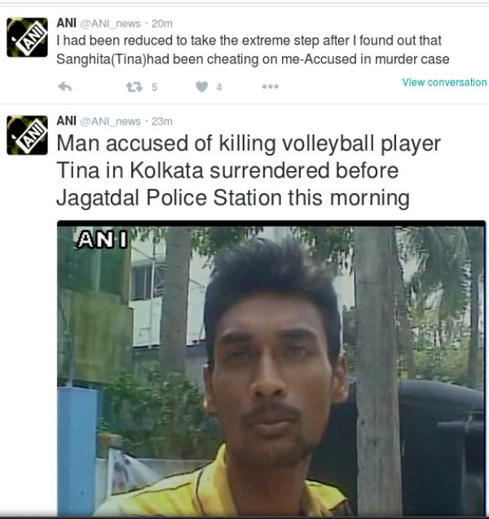The image size is (489, 519).
Task: Retweet the Sanghita(Tina) tweet
Action: (134, 87)
